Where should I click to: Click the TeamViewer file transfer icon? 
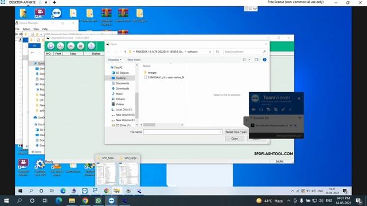(276, 109)
